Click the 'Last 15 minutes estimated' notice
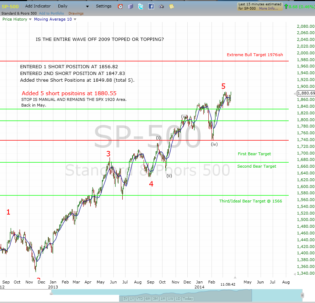Screen dimensions: 315x303 [x=260, y=6]
